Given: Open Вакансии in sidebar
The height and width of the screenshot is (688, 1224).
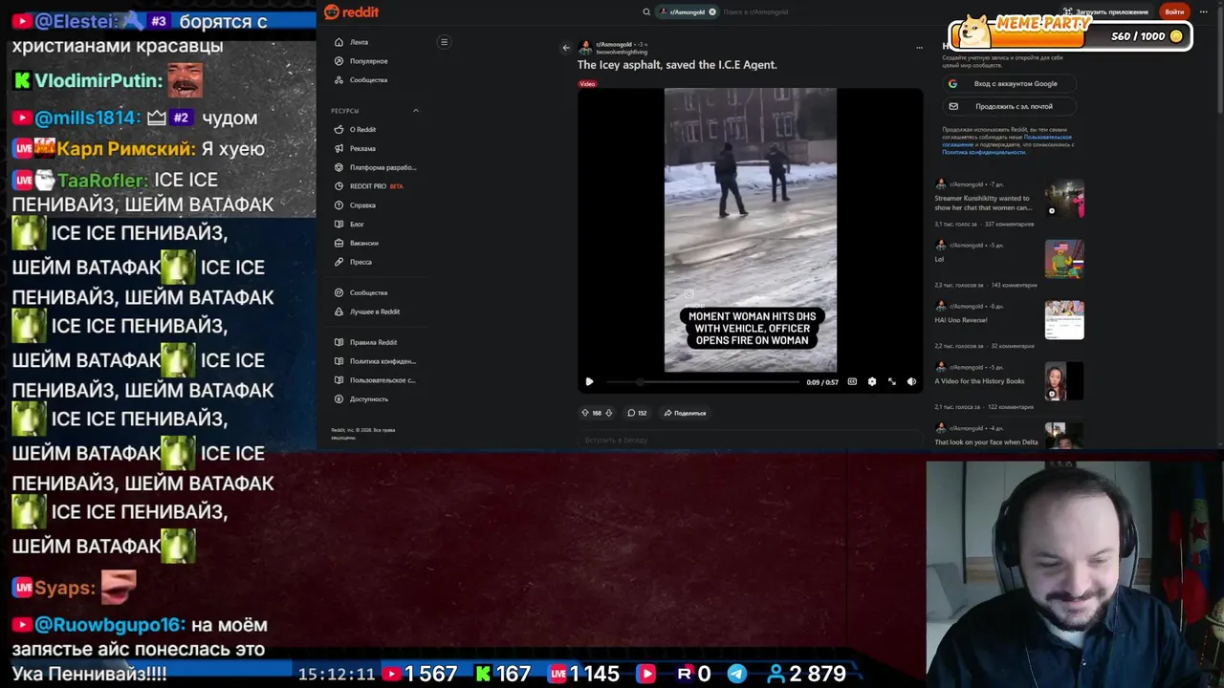Looking at the screenshot, I should click(363, 243).
